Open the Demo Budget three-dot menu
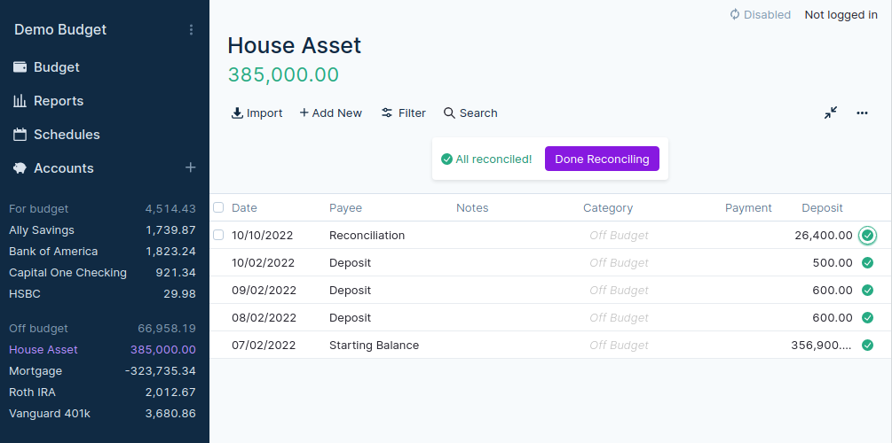 (191, 30)
